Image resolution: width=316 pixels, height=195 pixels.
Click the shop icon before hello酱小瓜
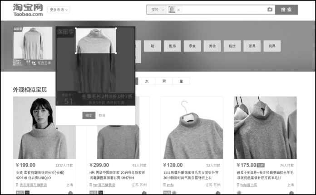tap(237, 185)
